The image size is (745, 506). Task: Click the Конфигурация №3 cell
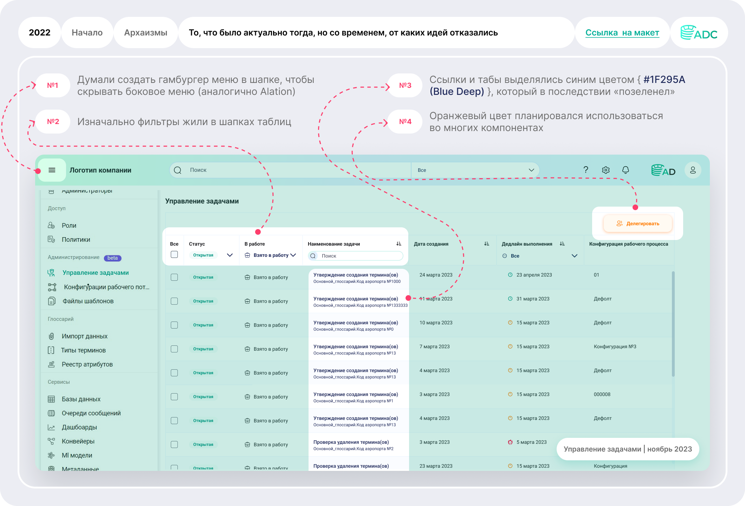615,346
